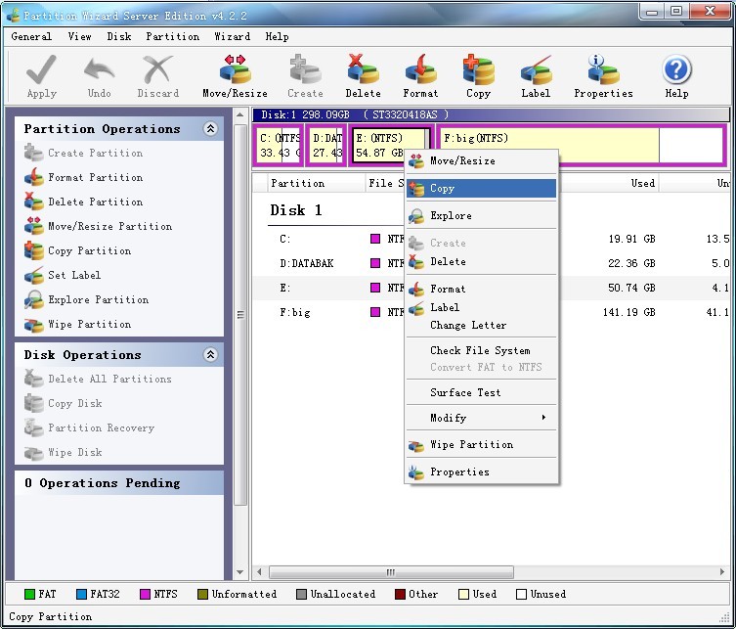
Task: Click Delete All Partitions in Disk Operations
Action: click(x=98, y=379)
